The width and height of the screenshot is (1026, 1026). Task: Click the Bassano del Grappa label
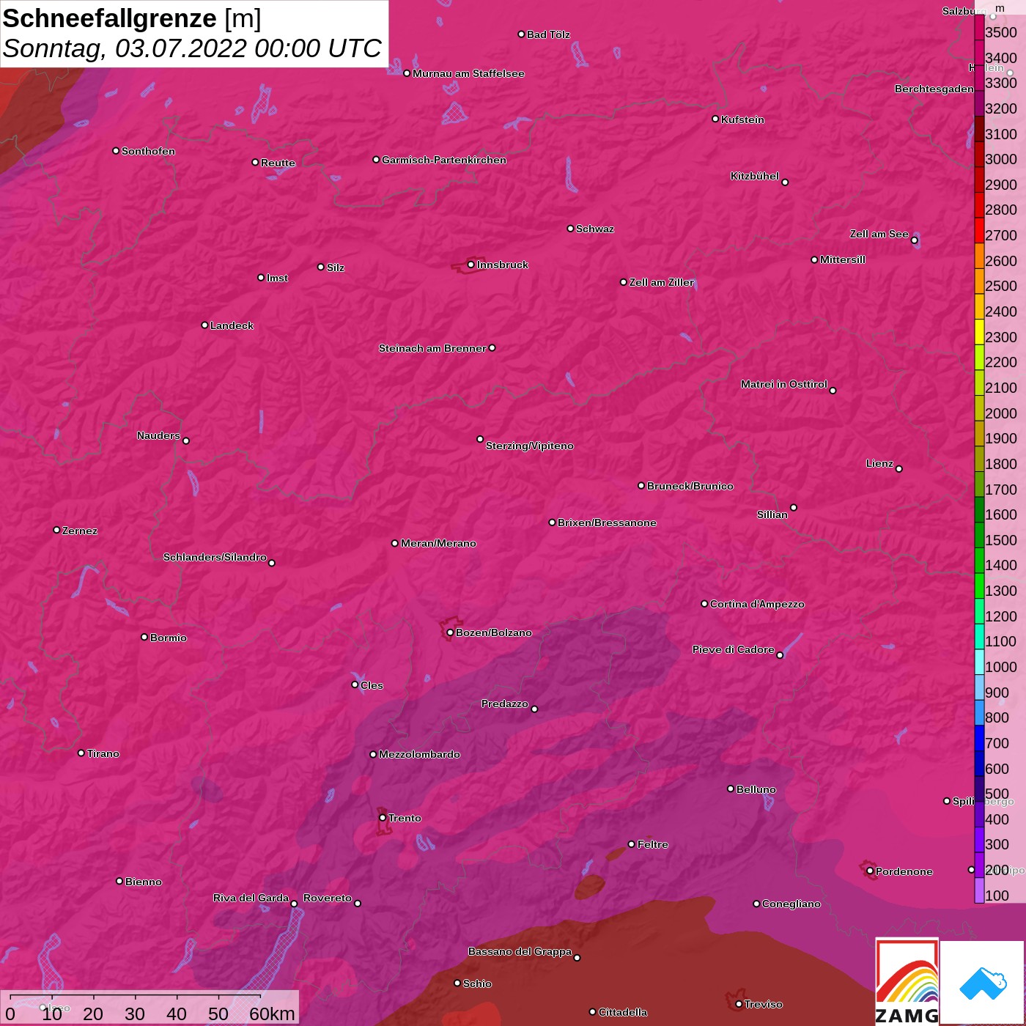520,951
